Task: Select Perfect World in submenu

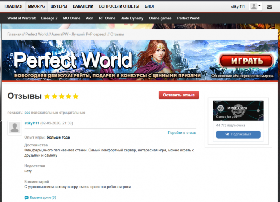Action: coord(188,18)
